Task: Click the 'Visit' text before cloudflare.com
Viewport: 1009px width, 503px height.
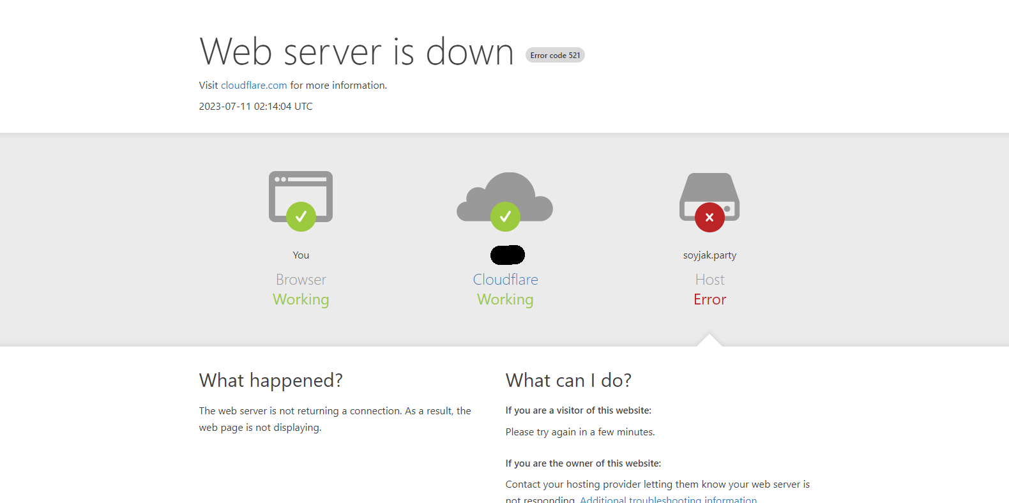Action: (x=208, y=86)
